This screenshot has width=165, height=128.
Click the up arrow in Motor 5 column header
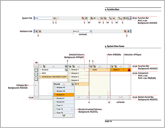pos(121,66)
